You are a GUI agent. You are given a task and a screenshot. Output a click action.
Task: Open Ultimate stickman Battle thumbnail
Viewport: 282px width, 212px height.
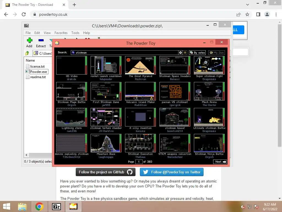pyautogui.click(x=209, y=117)
